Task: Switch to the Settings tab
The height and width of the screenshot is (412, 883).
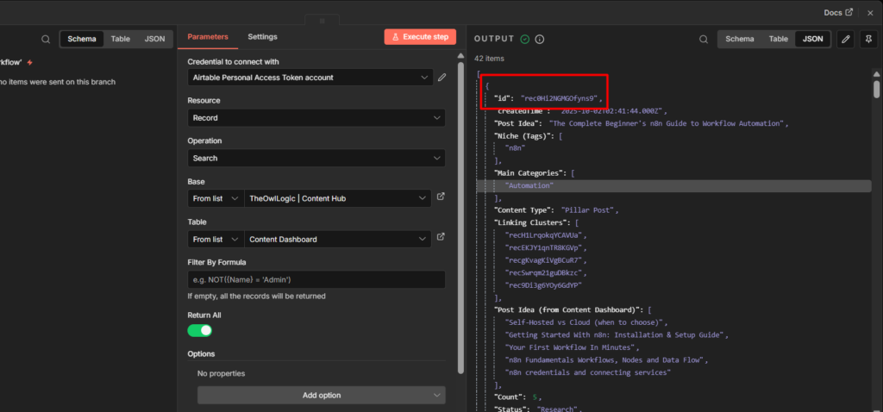Action: pos(262,37)
